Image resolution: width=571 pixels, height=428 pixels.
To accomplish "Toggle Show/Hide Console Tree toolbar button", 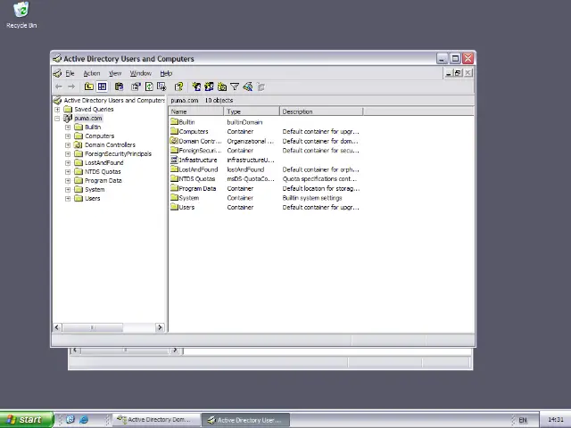I will click(102, 86).
